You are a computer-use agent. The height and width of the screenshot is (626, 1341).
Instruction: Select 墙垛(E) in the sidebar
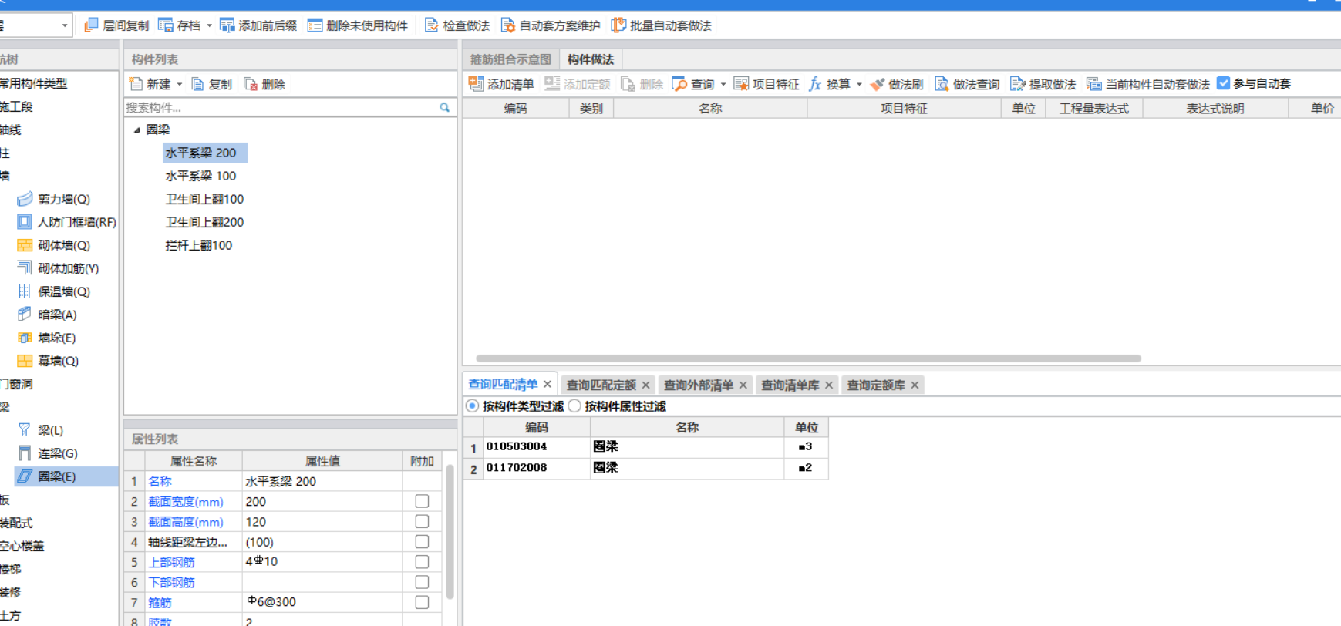tap(56, 338)
